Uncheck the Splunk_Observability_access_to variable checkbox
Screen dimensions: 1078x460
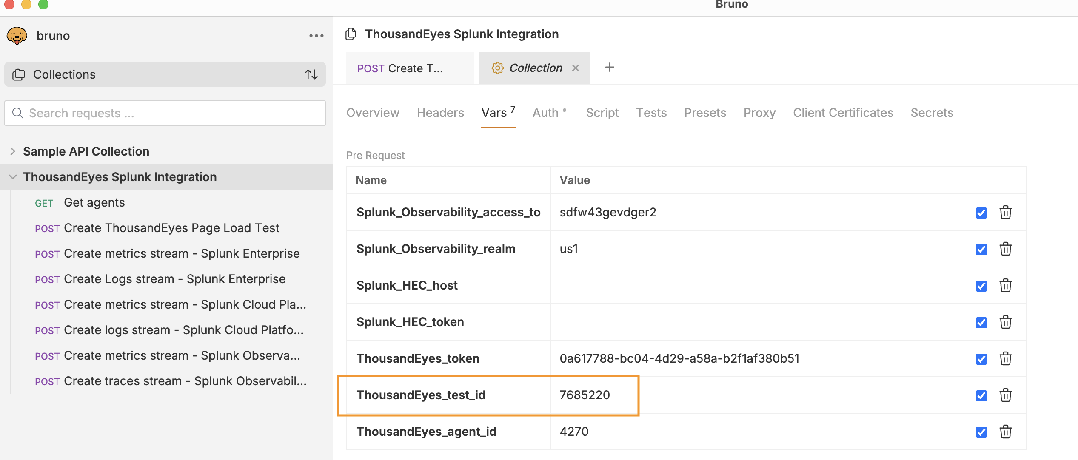tap(981, 213)
